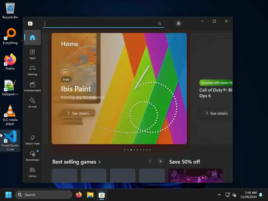Open the Save 50% off promo thumbnail
The image size is (268, 201).
tap(196, 176)
